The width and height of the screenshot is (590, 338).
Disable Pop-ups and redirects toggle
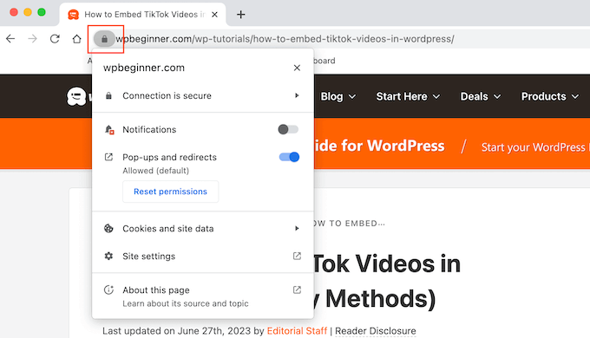point(289,157)
